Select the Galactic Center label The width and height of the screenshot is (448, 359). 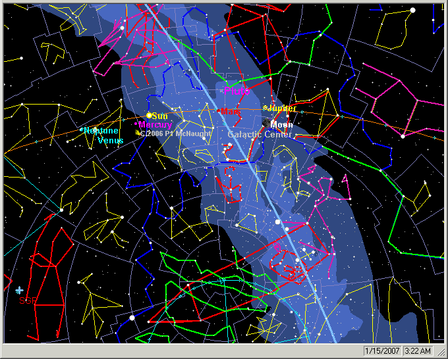click(259, 134)
